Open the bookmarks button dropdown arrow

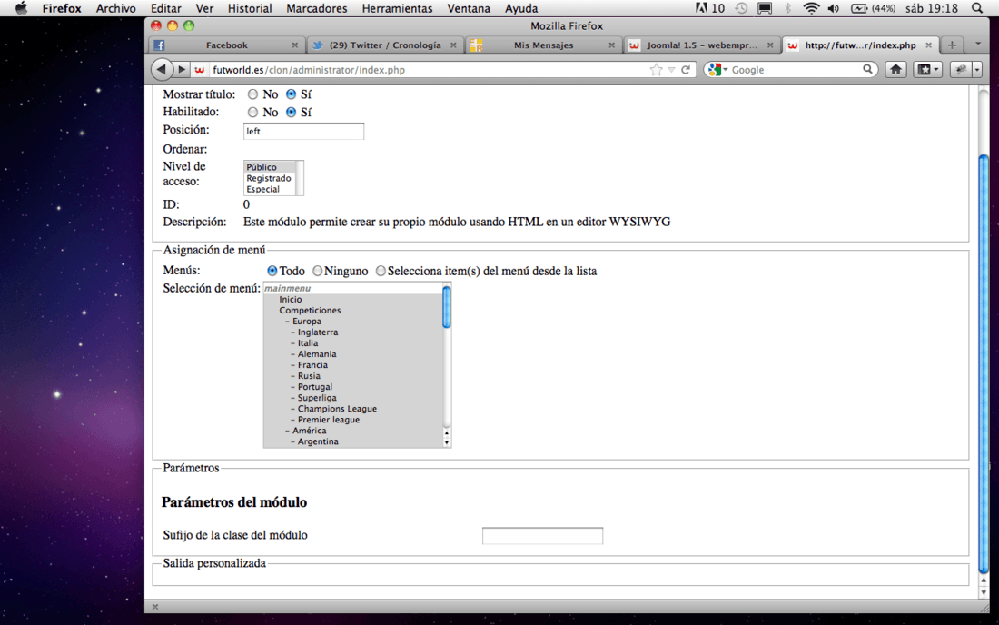936,69
